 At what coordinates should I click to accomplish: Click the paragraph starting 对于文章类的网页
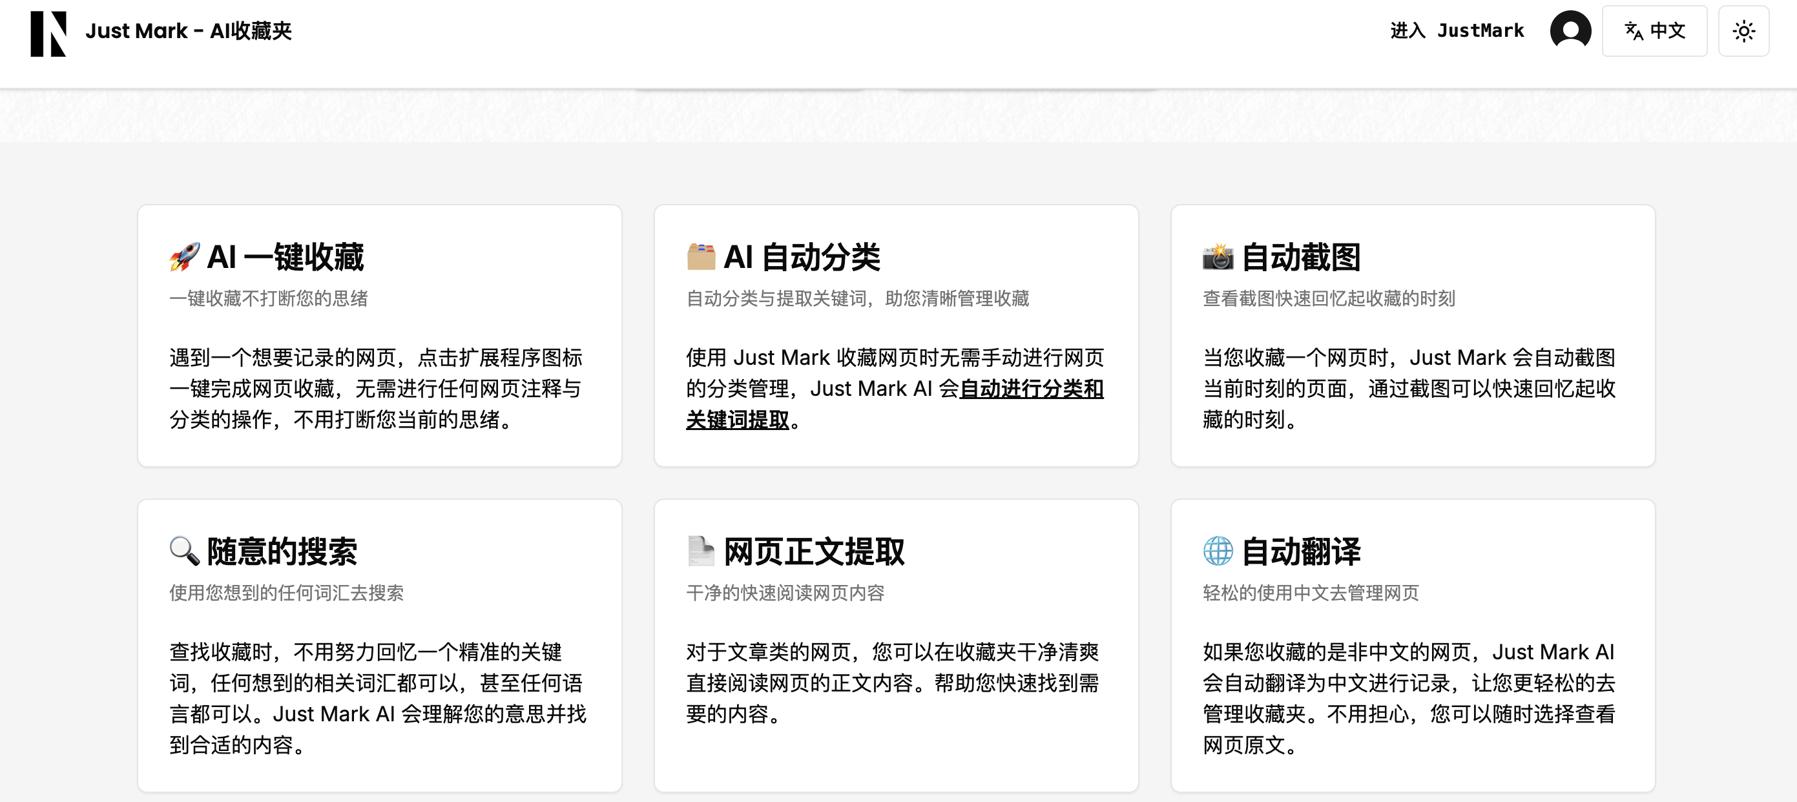[893, 683]
